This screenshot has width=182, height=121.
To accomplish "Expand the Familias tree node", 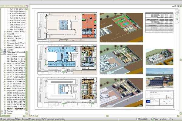I will tap(2, 111).
